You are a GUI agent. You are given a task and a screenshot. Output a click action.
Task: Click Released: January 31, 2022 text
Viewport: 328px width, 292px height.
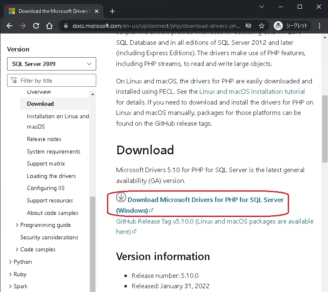point(170,286)
